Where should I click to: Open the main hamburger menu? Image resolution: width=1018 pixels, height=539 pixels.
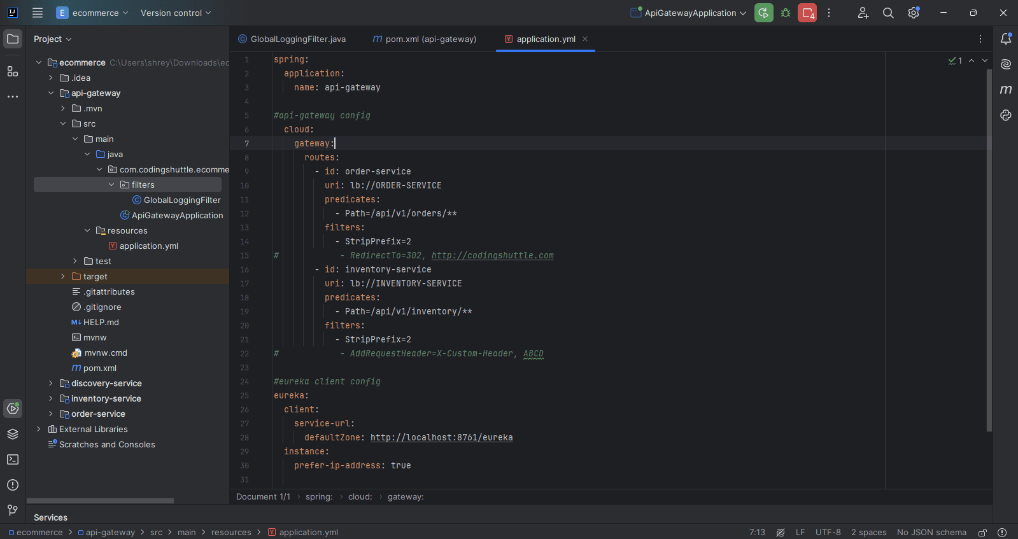(x=38, y=13)
